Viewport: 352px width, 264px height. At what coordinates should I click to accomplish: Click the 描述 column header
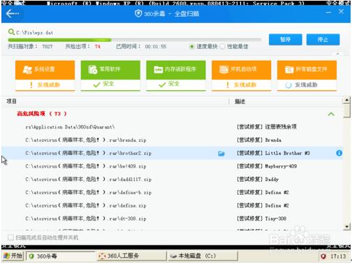coord(240,101)
